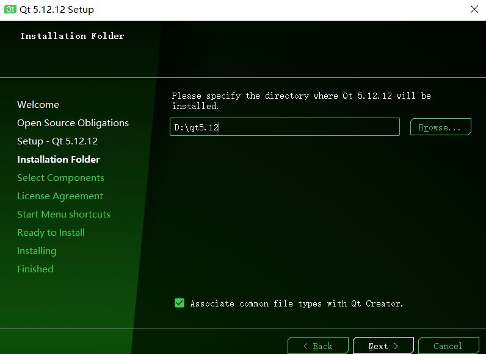486x354 pixels.
Task: Open the Browse... folder dialog
Action: 440,127
